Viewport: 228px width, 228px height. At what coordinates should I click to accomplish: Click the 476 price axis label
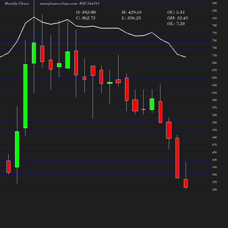pyautogui.click(x=214, y=145)
